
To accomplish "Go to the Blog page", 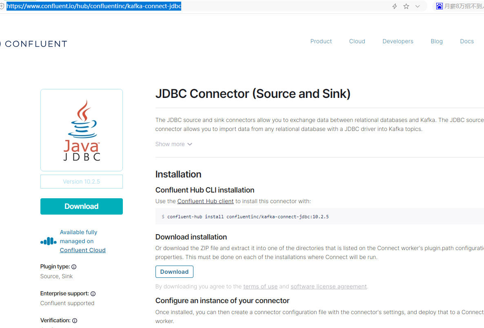I will (x=437, y=41).
